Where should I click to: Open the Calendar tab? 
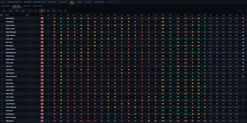coord(88,2)
